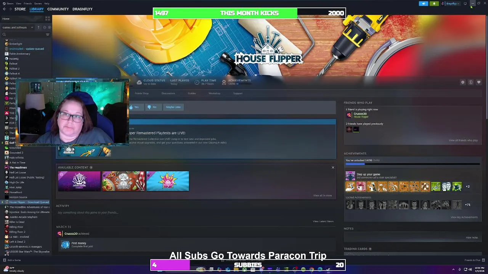Image resolution: width=488 pixels, height=274 pixels.
Task: Switch to the STORE tab
Action: click(x=20, y=9)
